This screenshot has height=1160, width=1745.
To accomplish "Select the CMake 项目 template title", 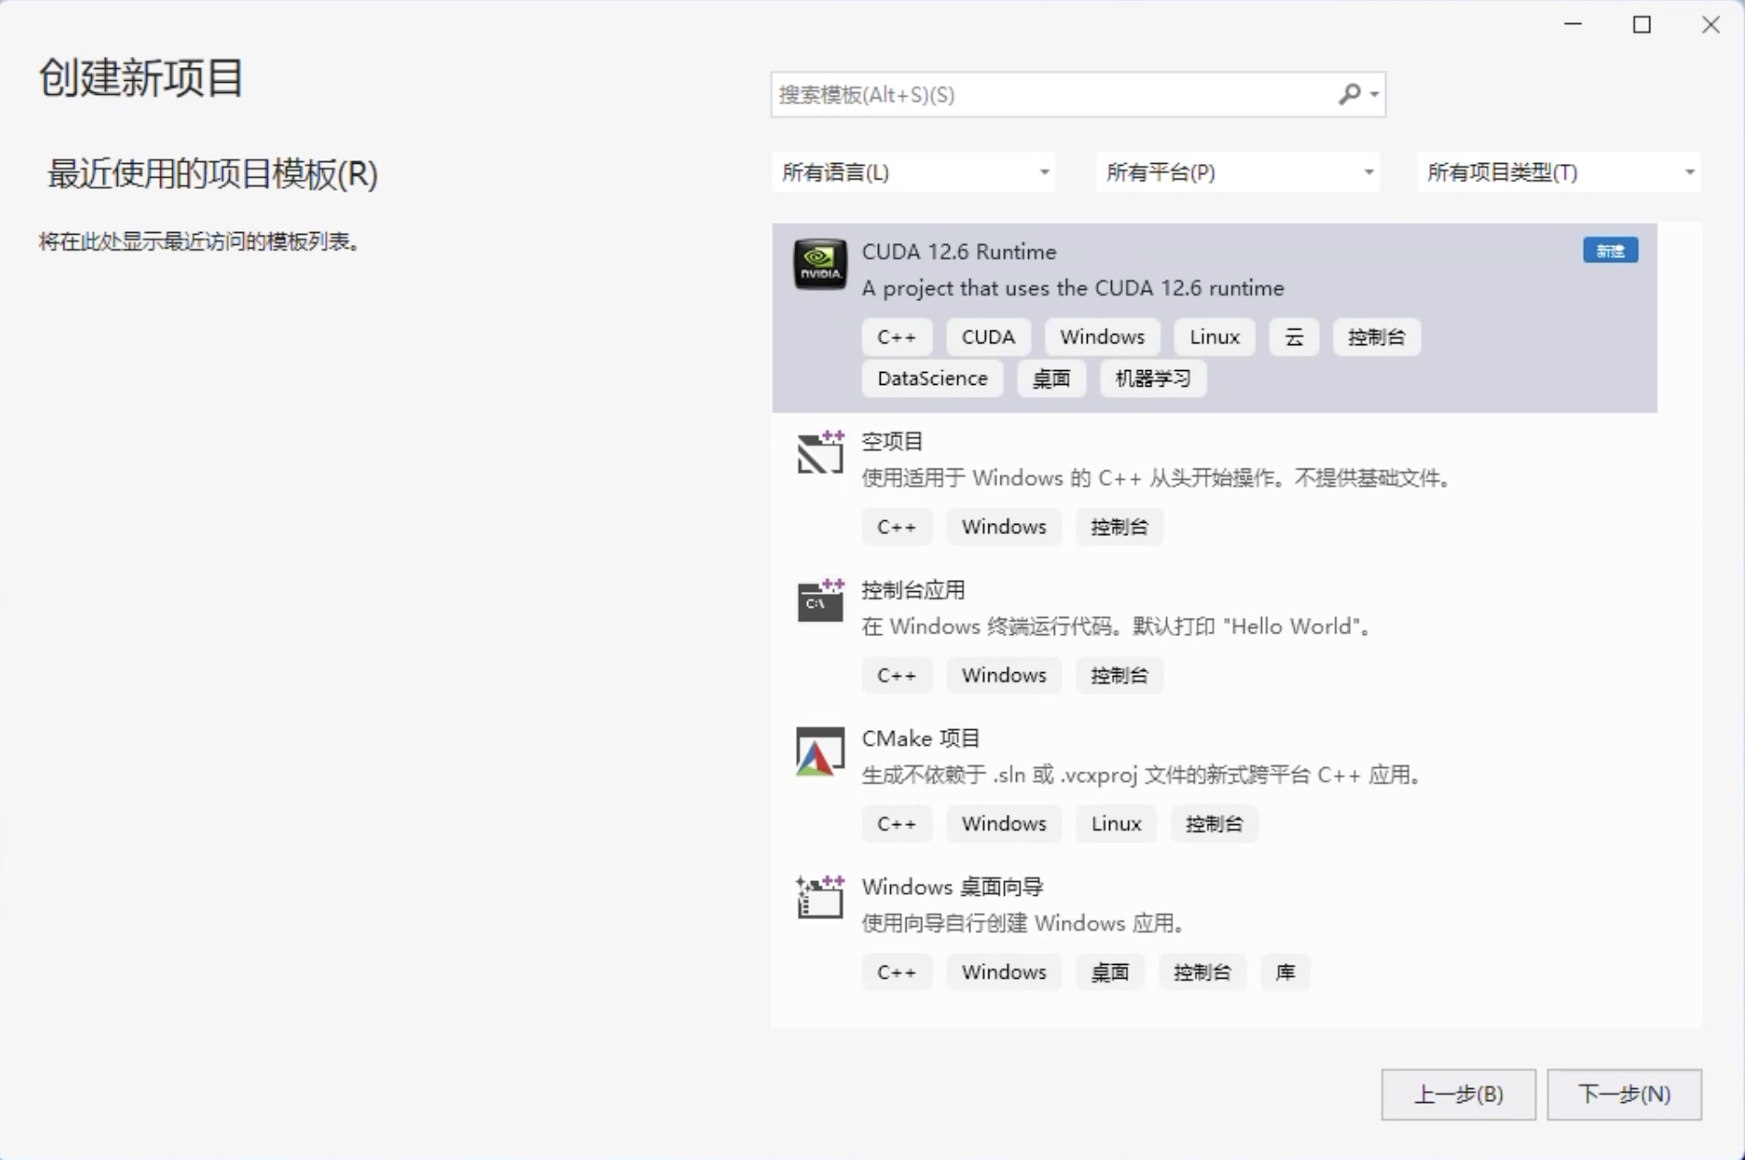I will pos(920,738).
